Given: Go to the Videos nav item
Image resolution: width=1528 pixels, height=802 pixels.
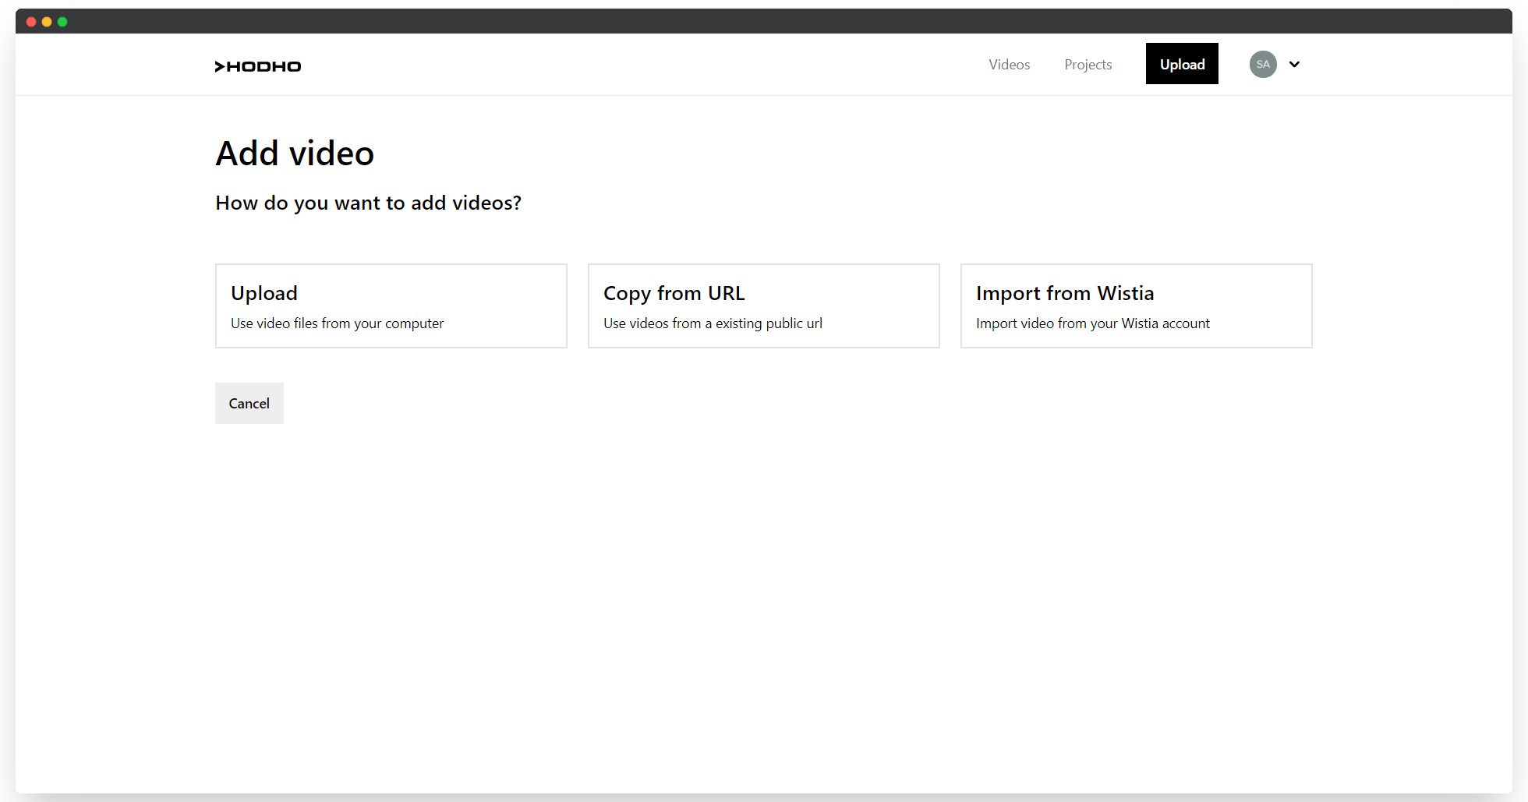Looking at the screenshot, I should (1009, 65).
